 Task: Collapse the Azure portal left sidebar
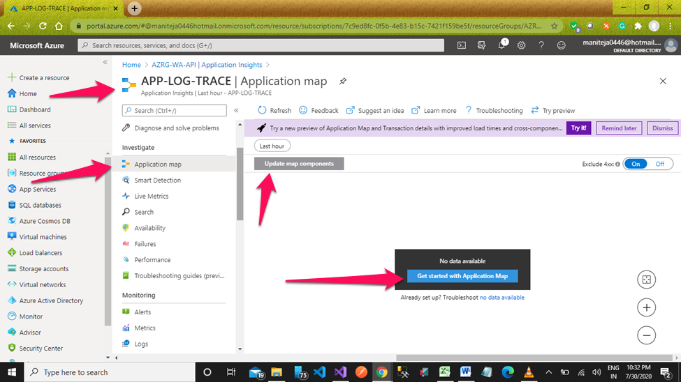[x=105, y=63]
